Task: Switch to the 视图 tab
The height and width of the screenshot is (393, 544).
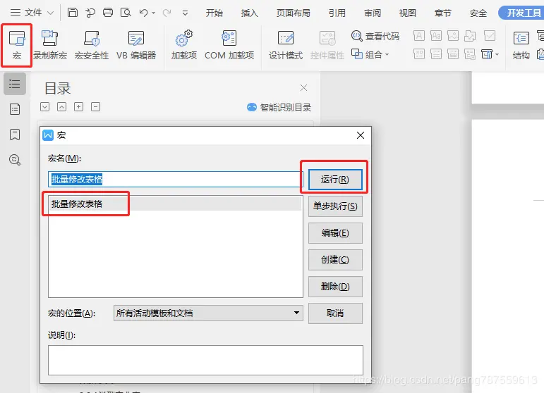Action: tap(407, 13)
